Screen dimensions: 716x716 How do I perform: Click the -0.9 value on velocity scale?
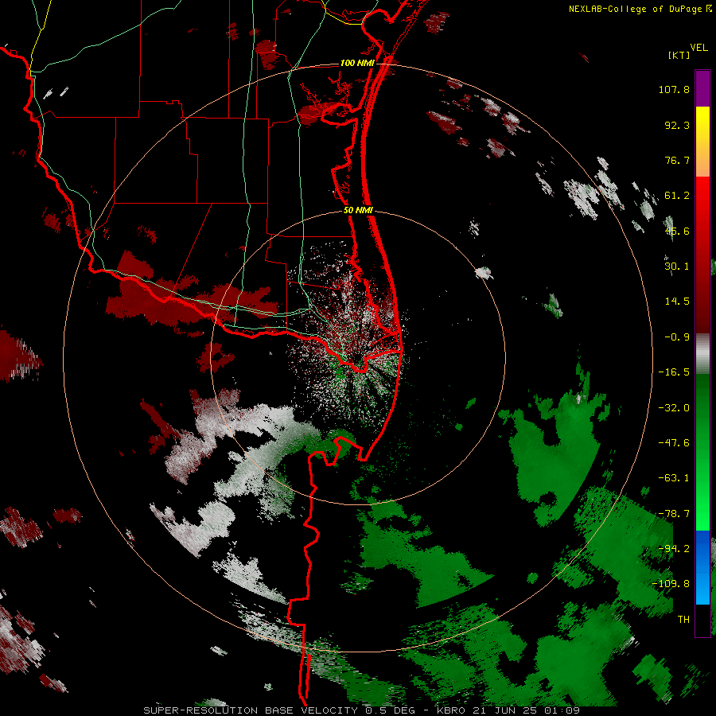click(x=677, y=337)
